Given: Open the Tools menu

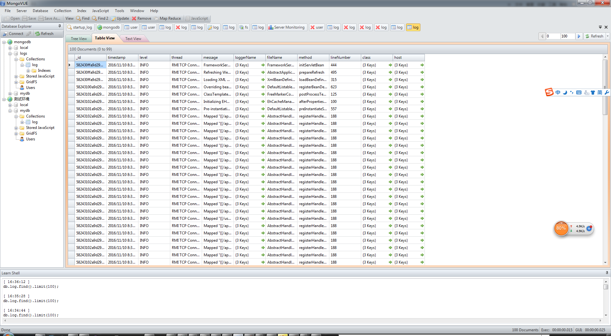Looking at the screenshot, I should point(119,11).
